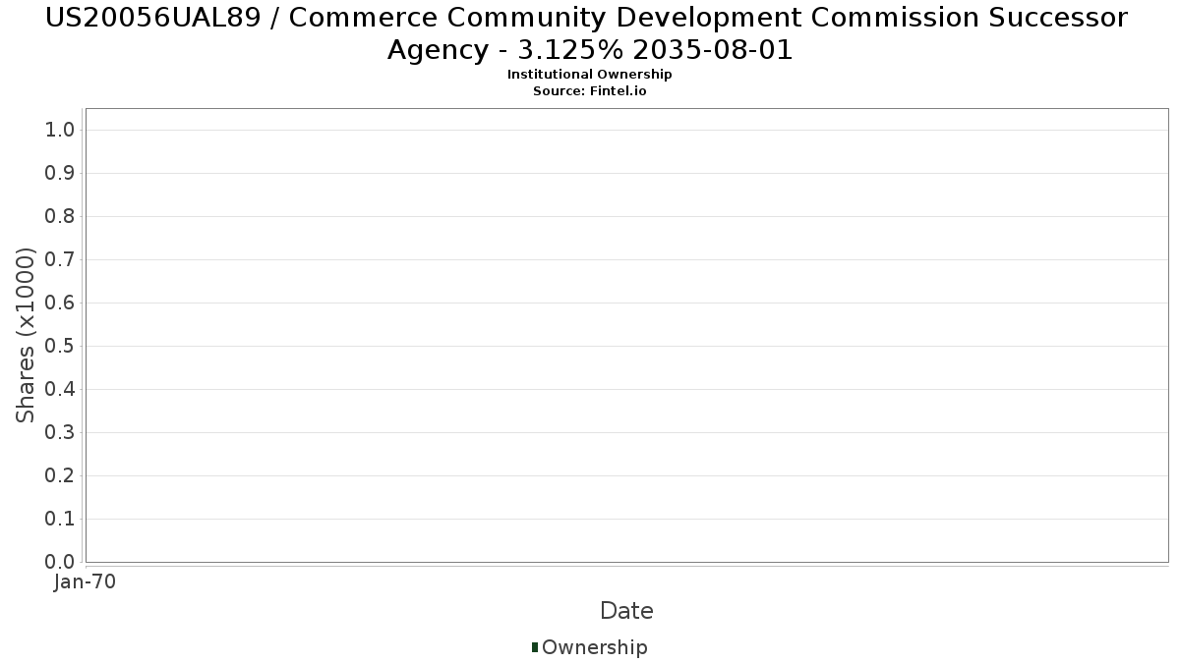This screenshot has height=663, width=1180.
Task: Click the 0.5 y-axis tick label
Action: [60, 347]
